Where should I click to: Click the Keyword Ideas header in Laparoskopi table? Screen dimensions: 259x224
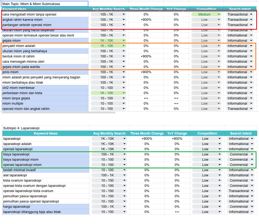(x=46, y=133)
